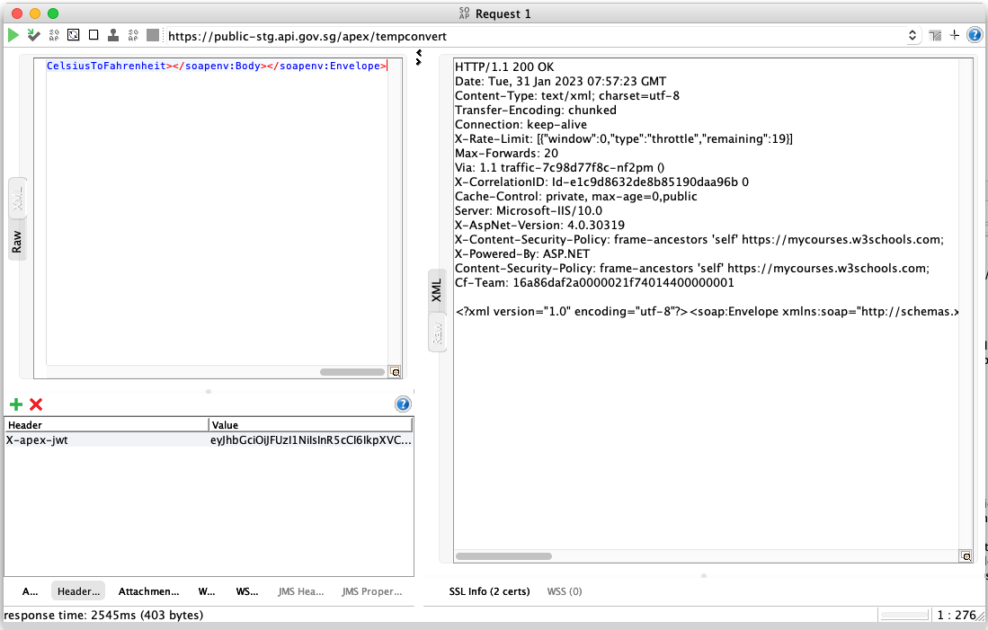Viewport: 988px width, 630px height.
Task: Click the response horizontal scrollbar thumb
Action: [503, 556]
